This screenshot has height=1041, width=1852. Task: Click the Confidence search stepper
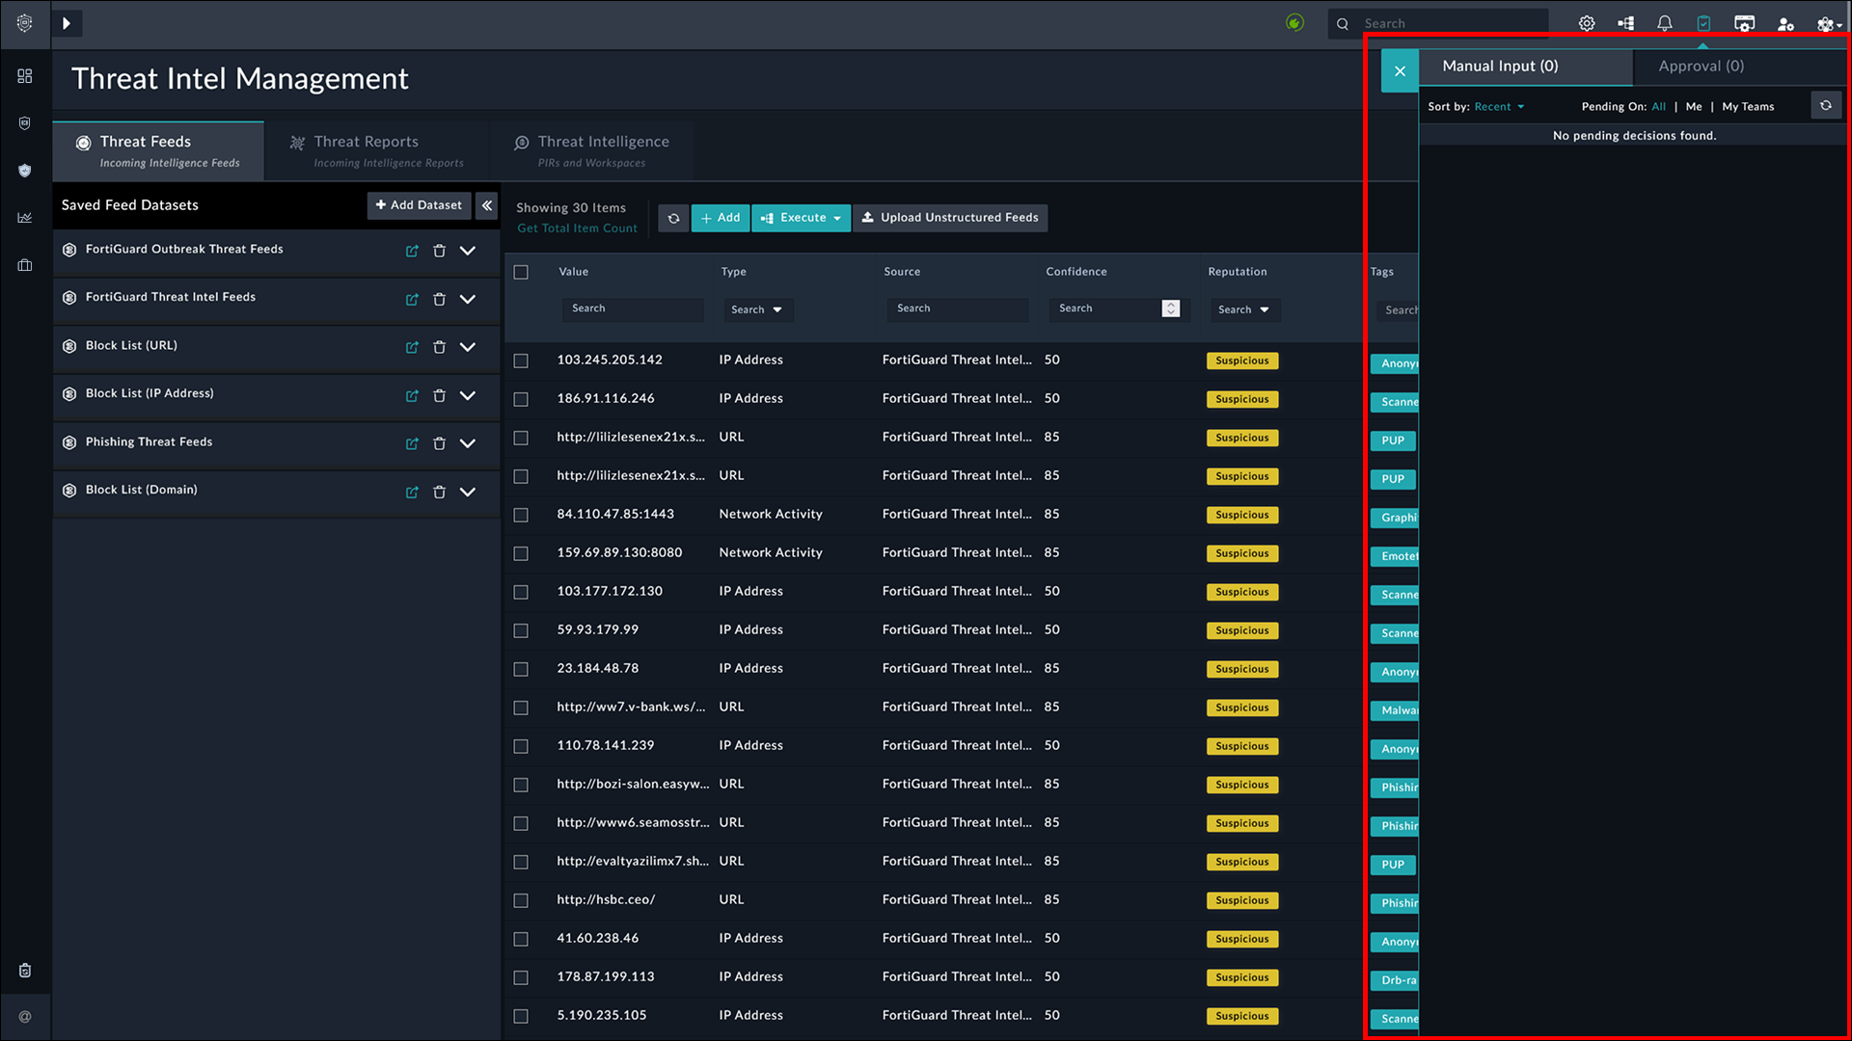click(x=1170, y=308)
